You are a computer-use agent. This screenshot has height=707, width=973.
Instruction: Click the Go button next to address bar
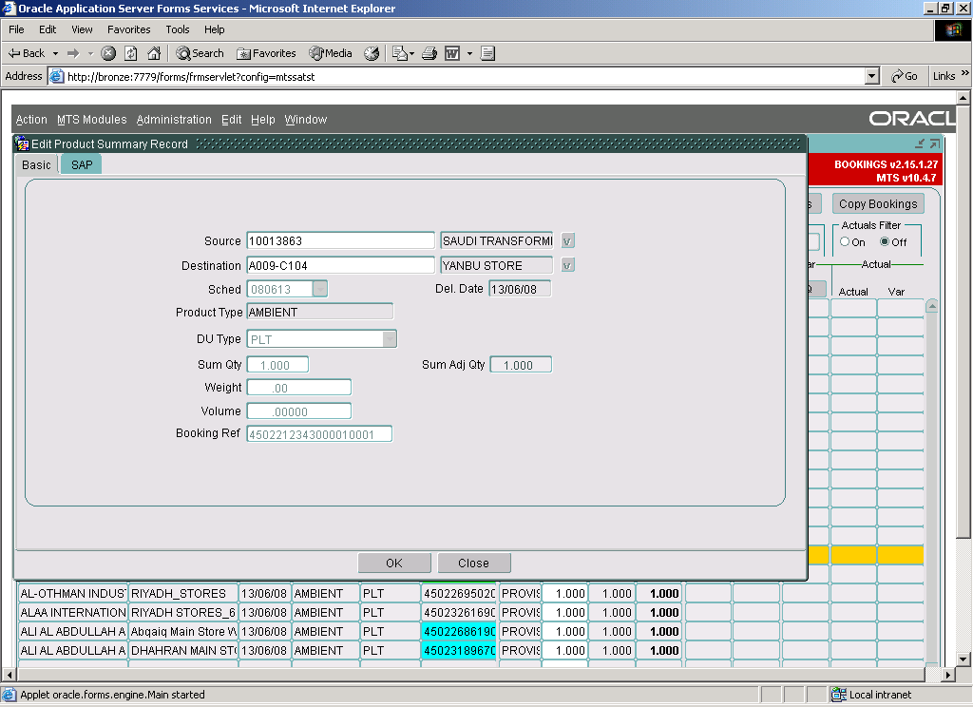905,76
